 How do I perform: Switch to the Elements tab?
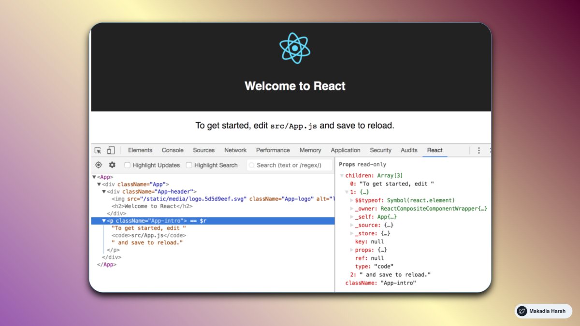pos(140,150)
